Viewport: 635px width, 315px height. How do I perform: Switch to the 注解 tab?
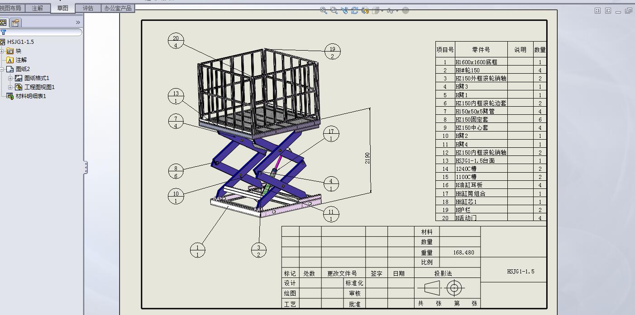37,8
